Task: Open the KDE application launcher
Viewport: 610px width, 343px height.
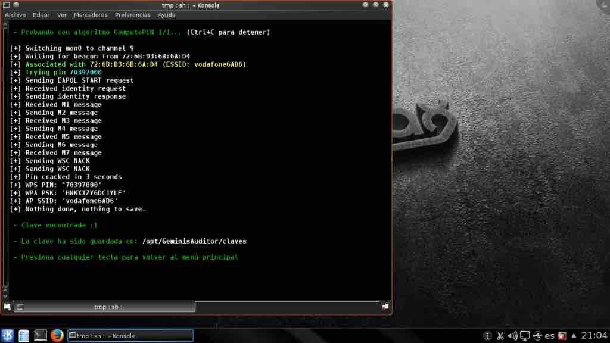Action: tap(8, 336)
